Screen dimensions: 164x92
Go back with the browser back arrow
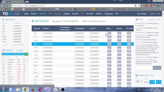[x=2, y=6]
